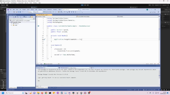Open File Explorer from the taskbar
The image size is (170, 95).
[x=38, y=93]
